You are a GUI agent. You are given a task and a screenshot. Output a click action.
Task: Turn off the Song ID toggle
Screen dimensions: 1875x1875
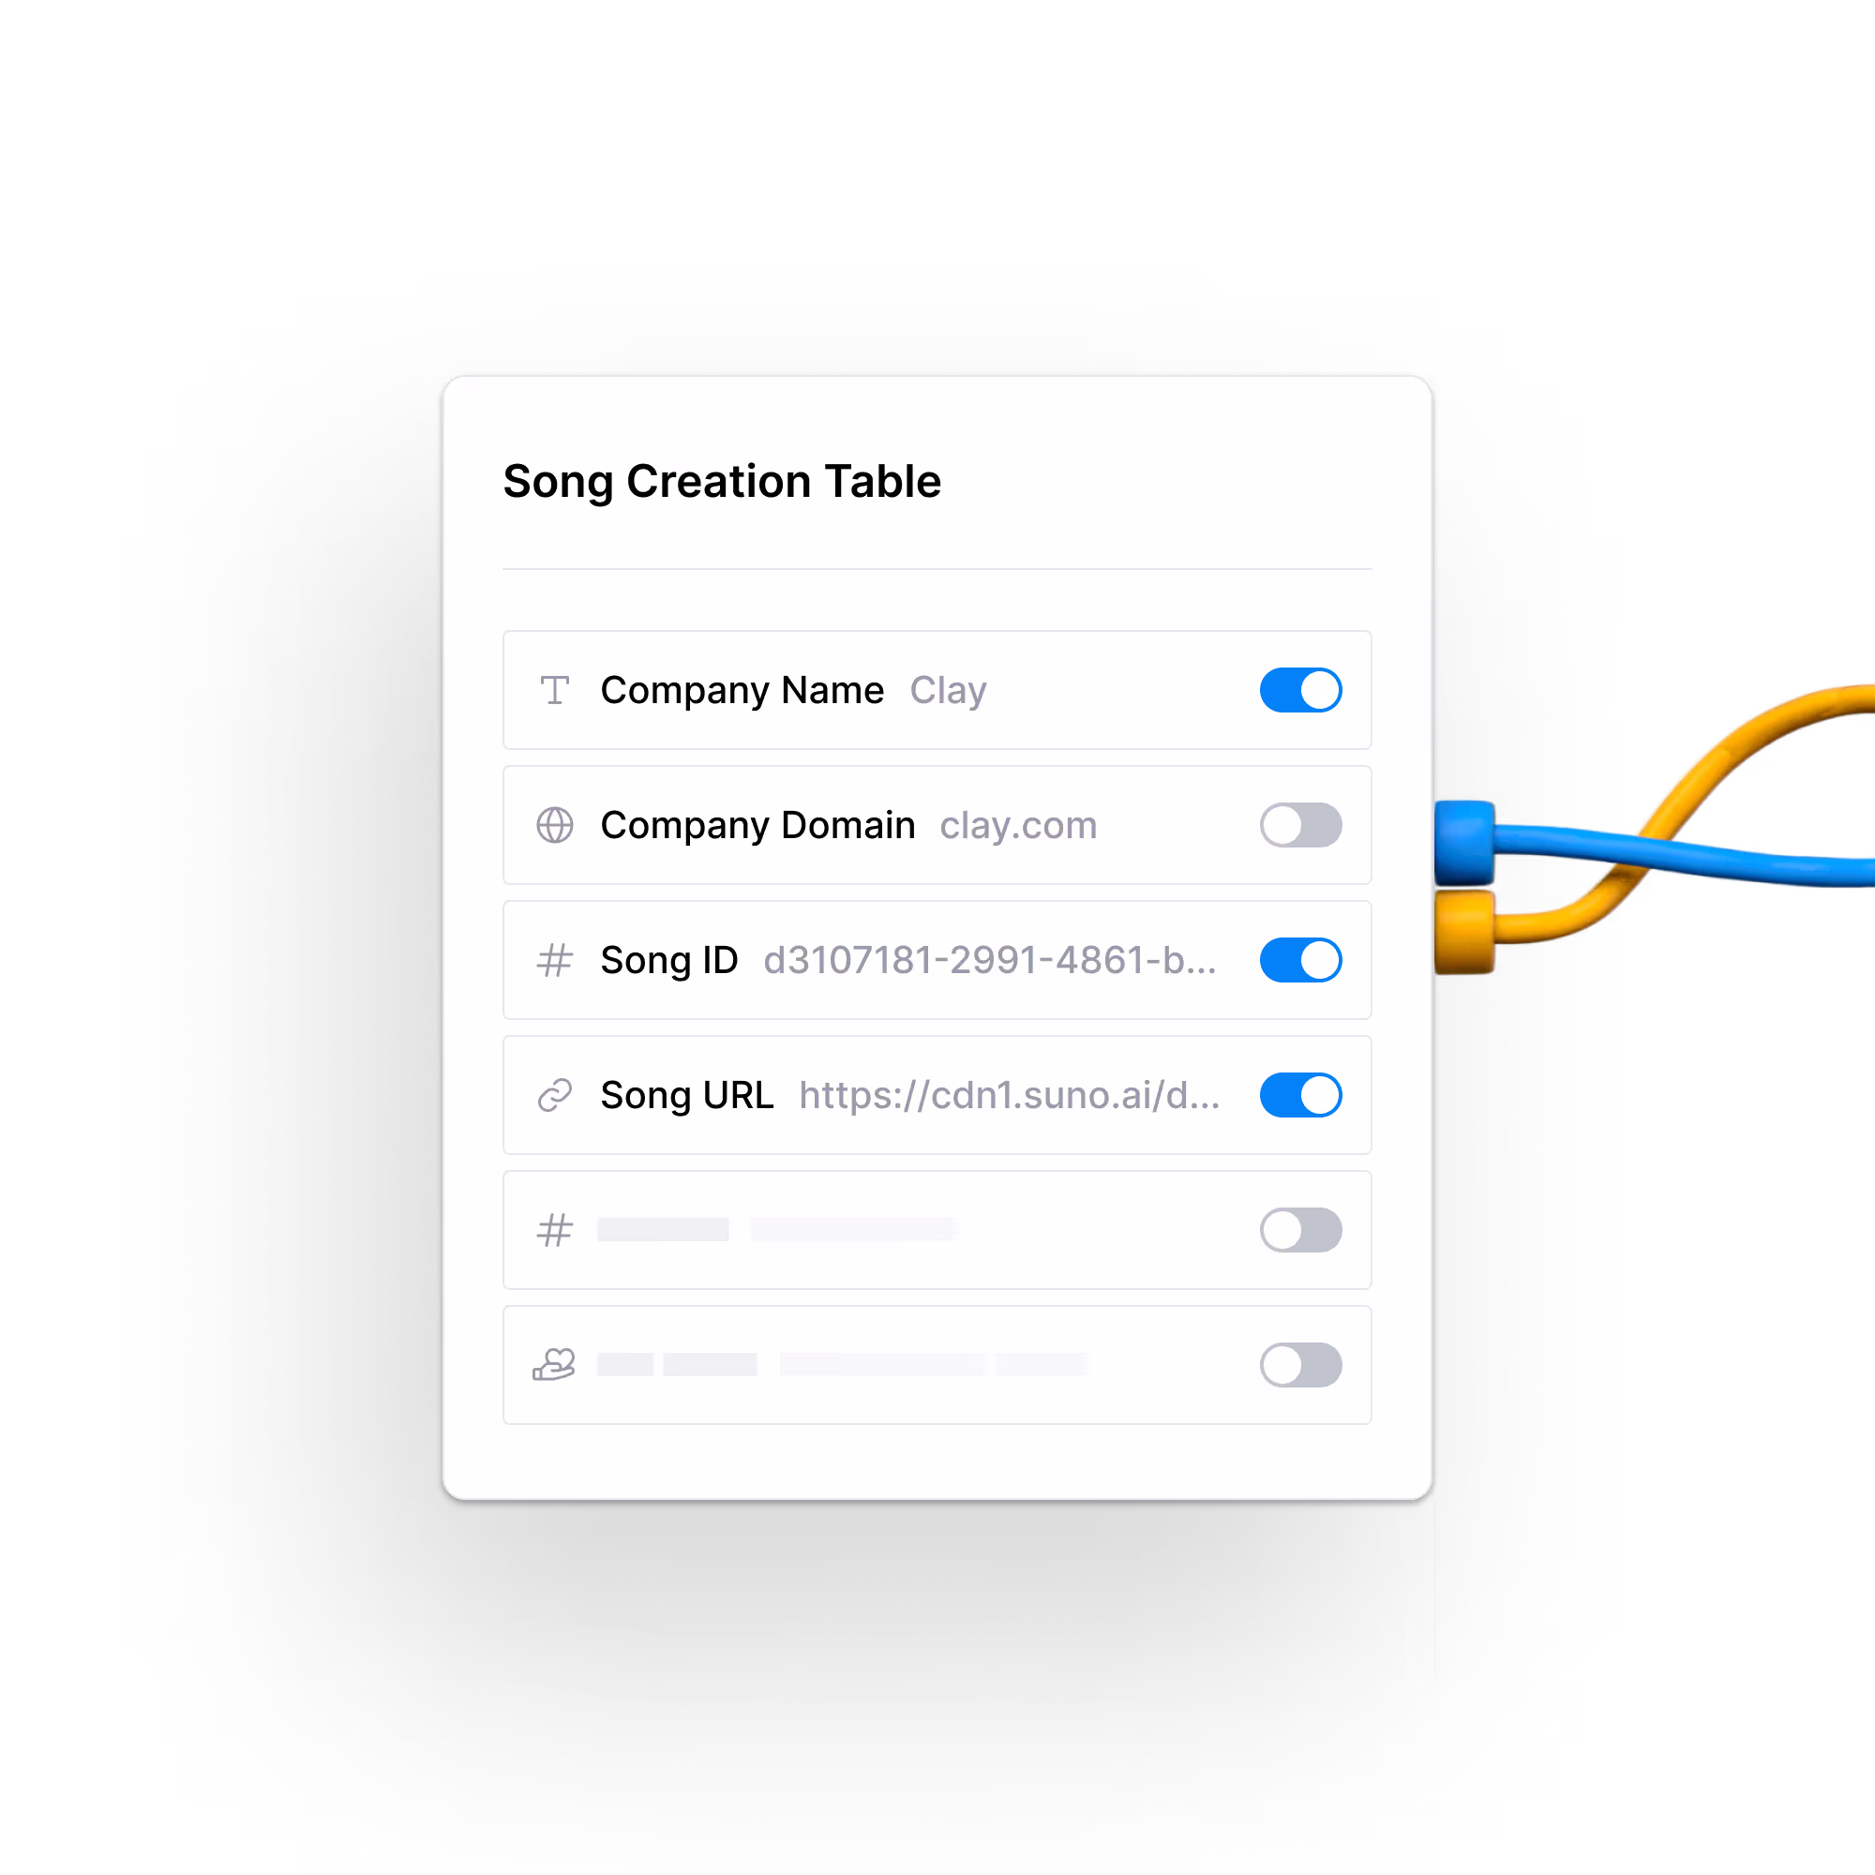[1300, 960]
